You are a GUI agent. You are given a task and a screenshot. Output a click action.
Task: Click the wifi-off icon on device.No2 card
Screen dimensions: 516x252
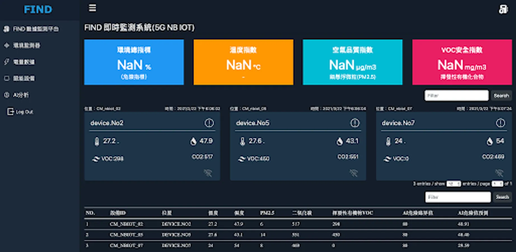208,173
